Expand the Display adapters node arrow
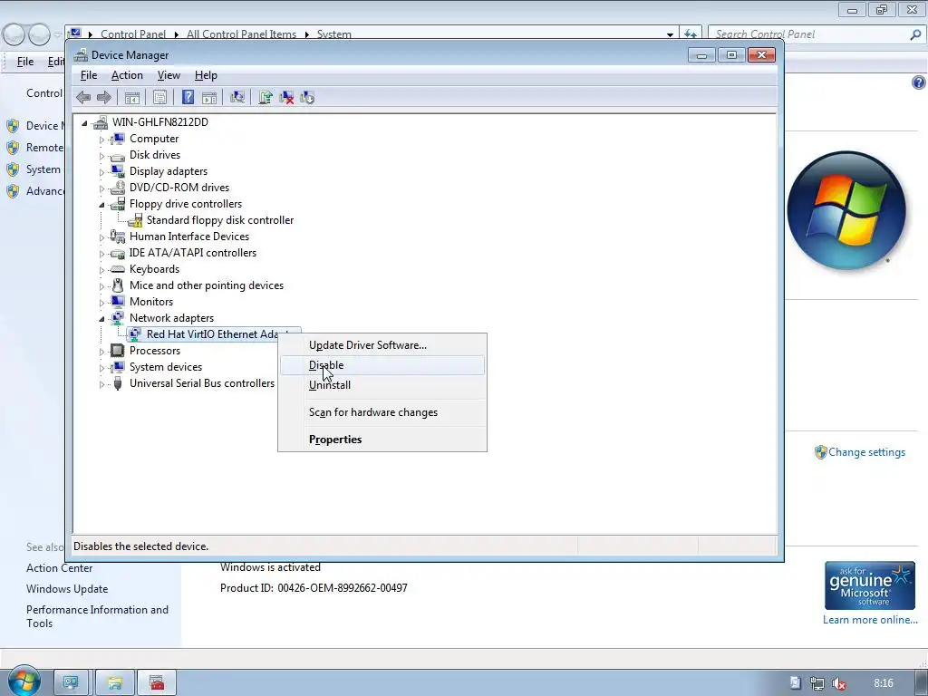 [101, 172]
